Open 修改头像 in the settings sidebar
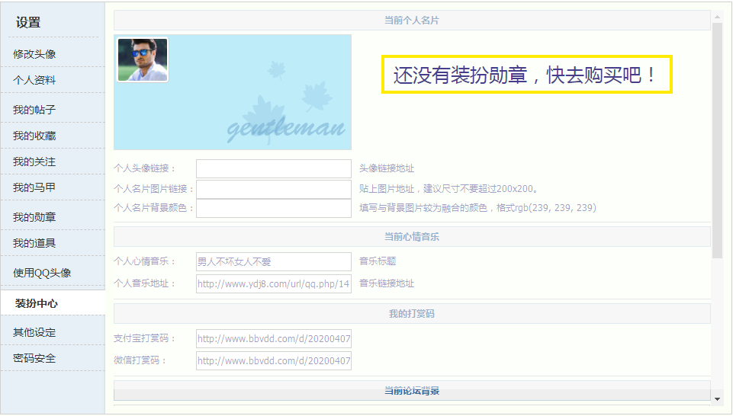Image resolution: width=733 pixels, height=416 pixels. pyautogui.click(x=34, y=54)
